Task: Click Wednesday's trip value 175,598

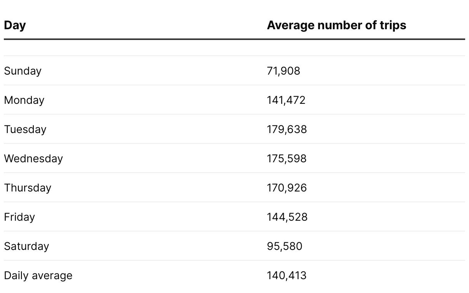Action: coord(287,159)
